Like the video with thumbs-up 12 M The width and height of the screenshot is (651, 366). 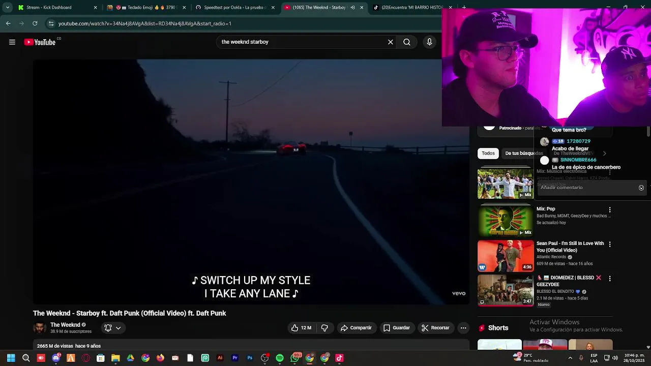[301, 328]
